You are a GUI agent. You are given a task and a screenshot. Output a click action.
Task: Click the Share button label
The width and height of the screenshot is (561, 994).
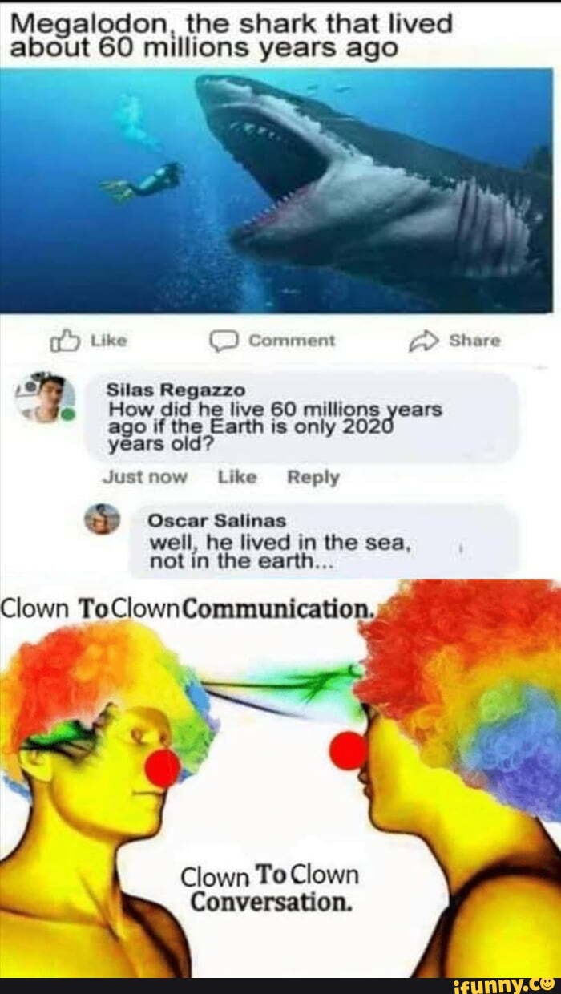475,341
